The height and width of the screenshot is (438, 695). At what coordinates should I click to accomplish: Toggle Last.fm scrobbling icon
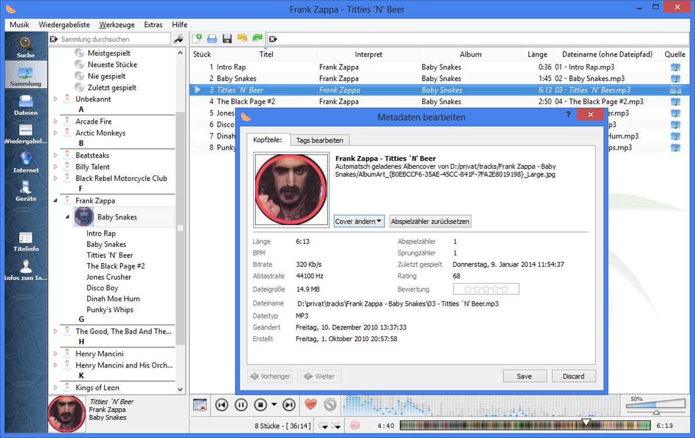(355, 426)
